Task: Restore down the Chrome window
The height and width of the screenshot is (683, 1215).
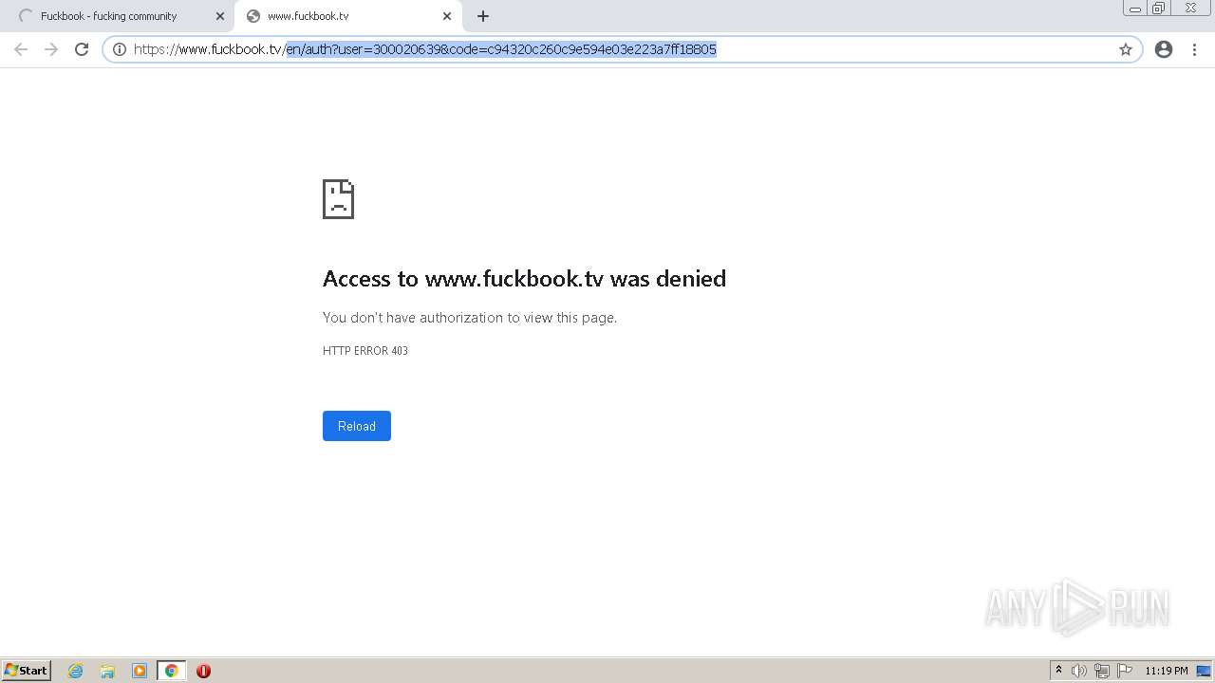Action: pyautogui.click(x=1159, y=8)
